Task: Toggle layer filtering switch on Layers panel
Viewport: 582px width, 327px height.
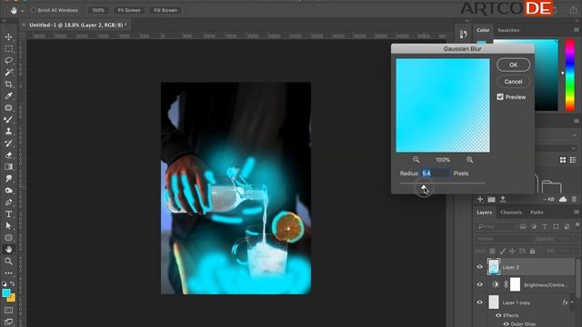Action: point(577,224)
